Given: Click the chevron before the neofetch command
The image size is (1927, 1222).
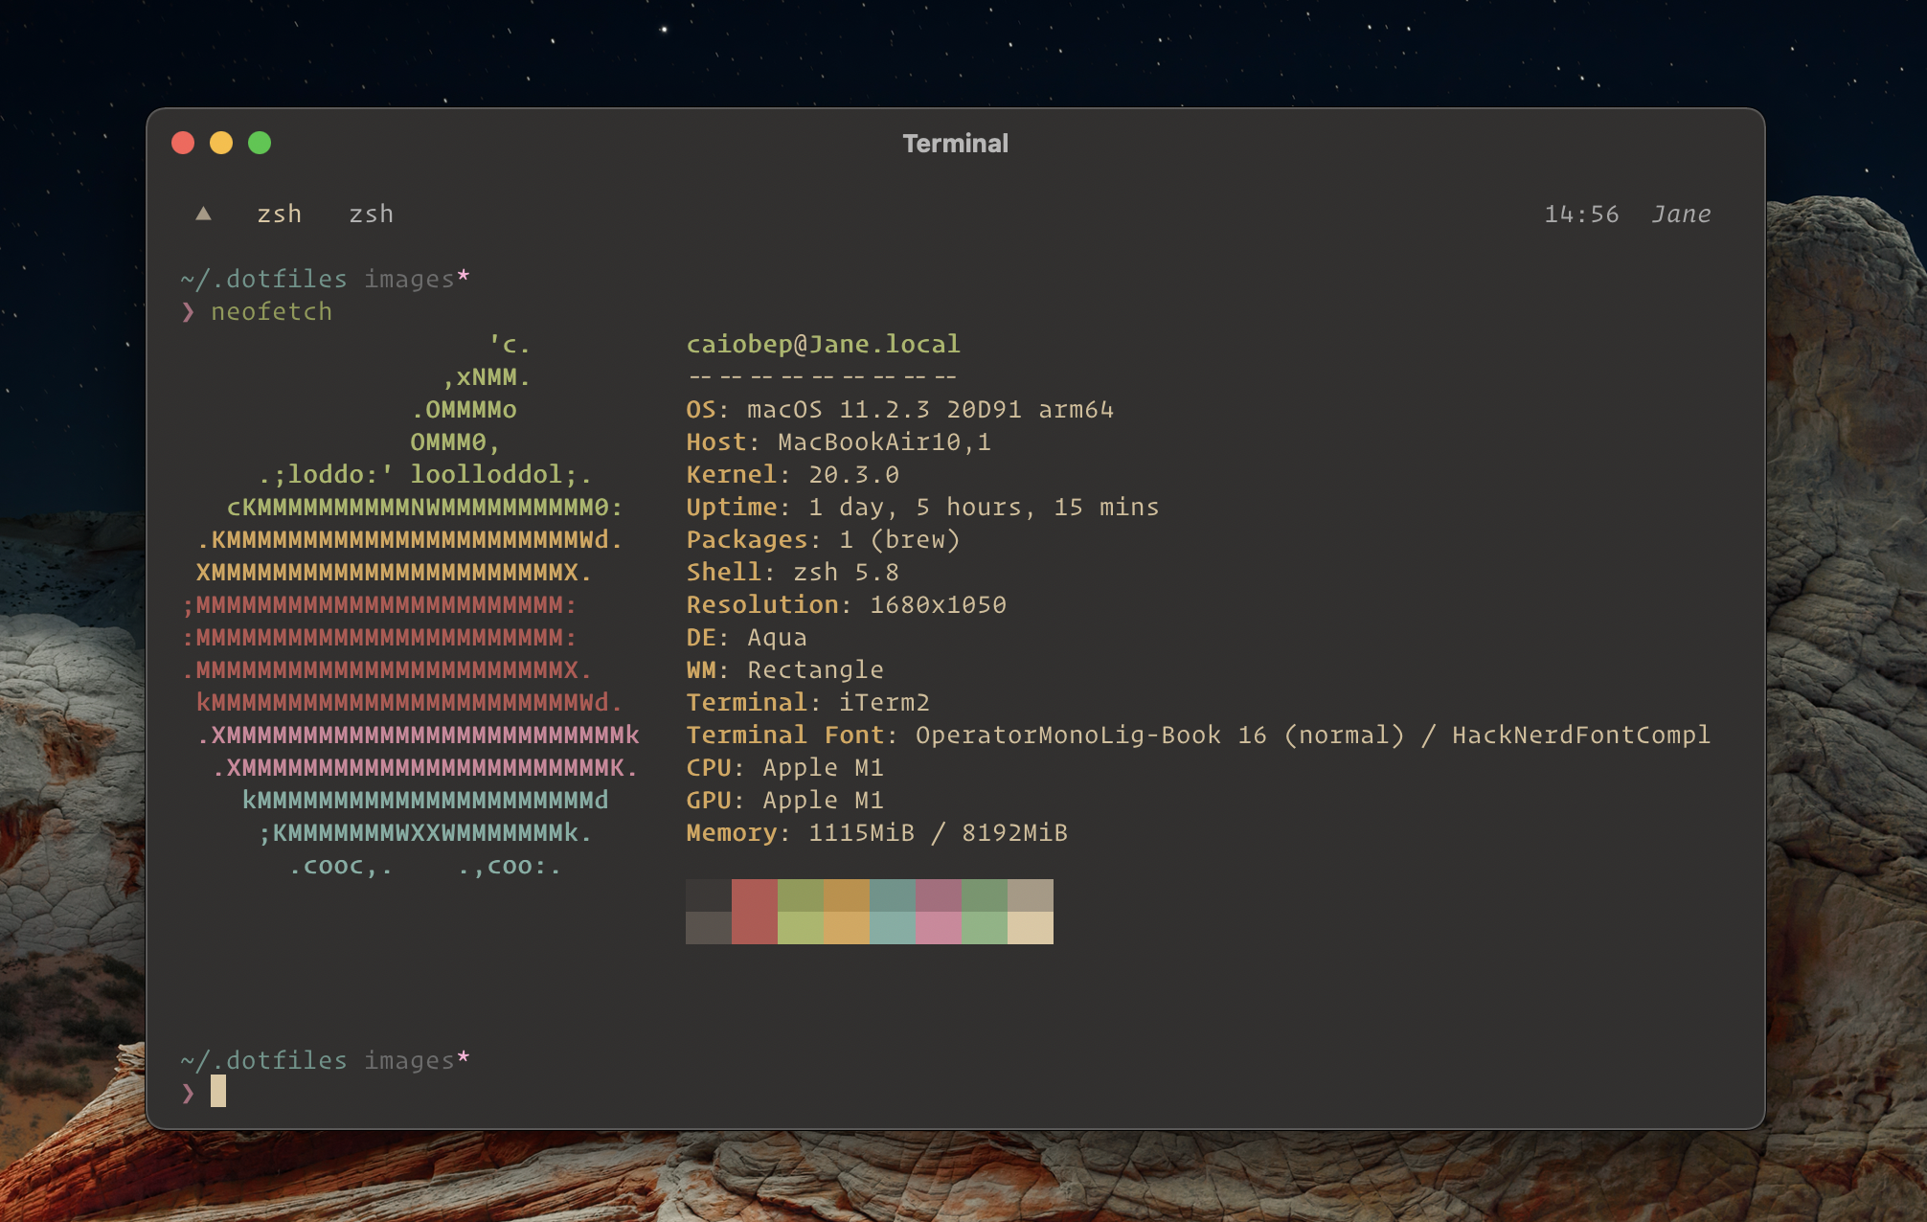Looking at the screenshot, I should (x=188, y=312).
